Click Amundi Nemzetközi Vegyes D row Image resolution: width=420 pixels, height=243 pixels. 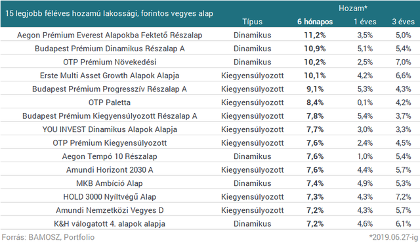(210, 210)
